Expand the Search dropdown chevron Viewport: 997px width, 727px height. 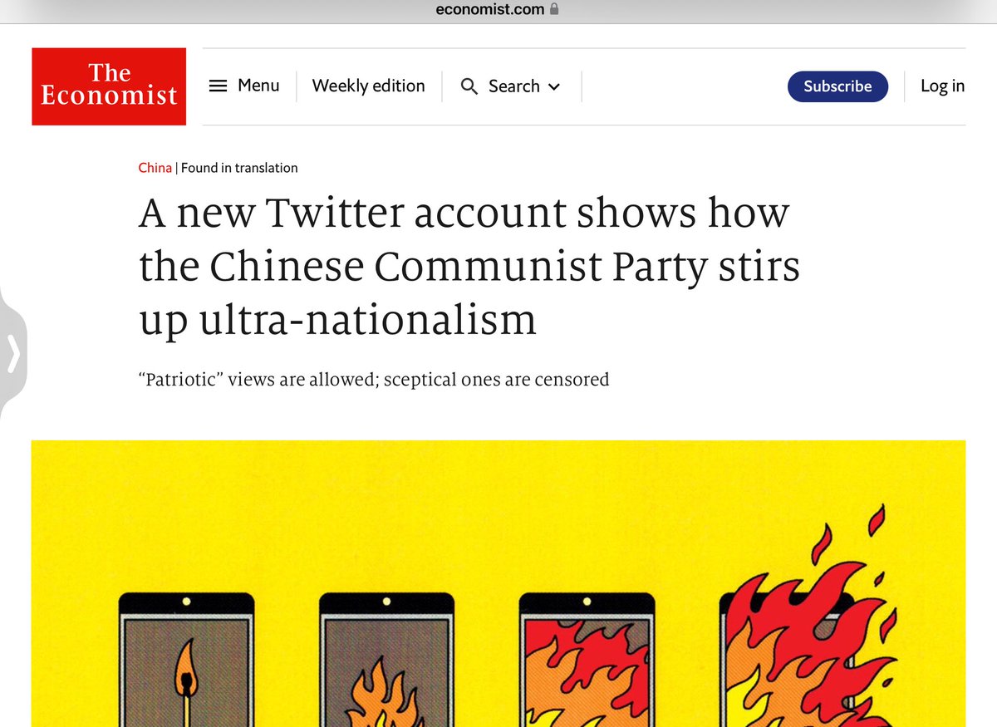click(x=554, y=86)
